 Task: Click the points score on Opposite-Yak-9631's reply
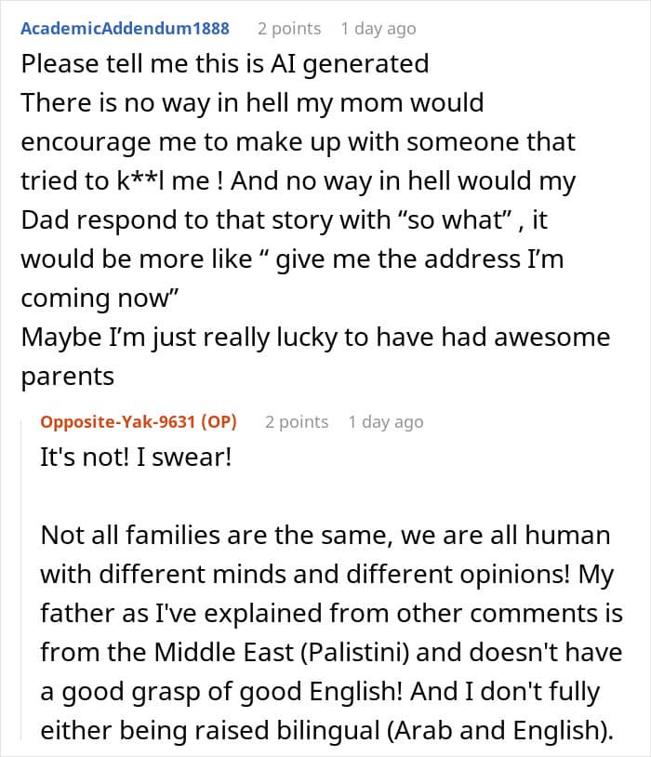click(x=296, y=422)
